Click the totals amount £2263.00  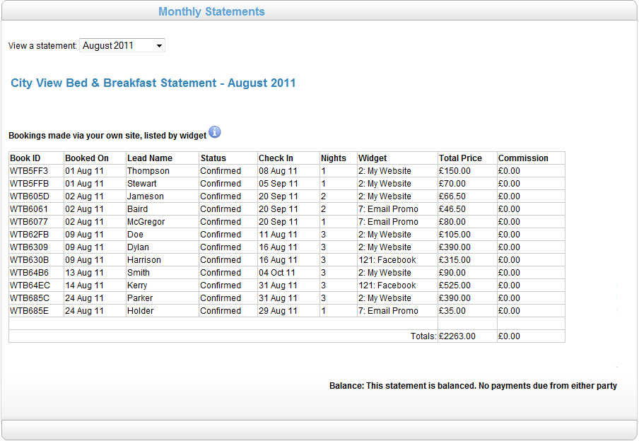(457, 336)
